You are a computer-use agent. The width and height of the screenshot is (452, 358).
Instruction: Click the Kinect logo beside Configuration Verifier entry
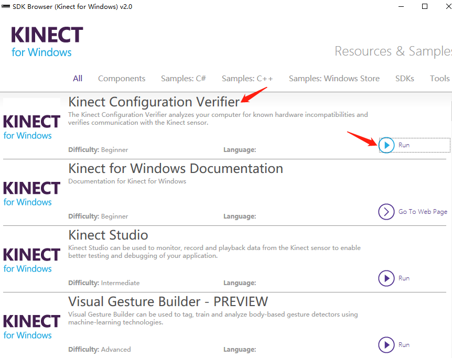coord(31,126)
